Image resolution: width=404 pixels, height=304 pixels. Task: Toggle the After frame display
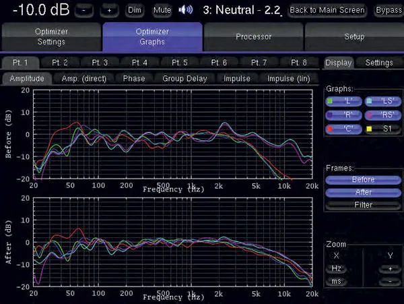364,192
